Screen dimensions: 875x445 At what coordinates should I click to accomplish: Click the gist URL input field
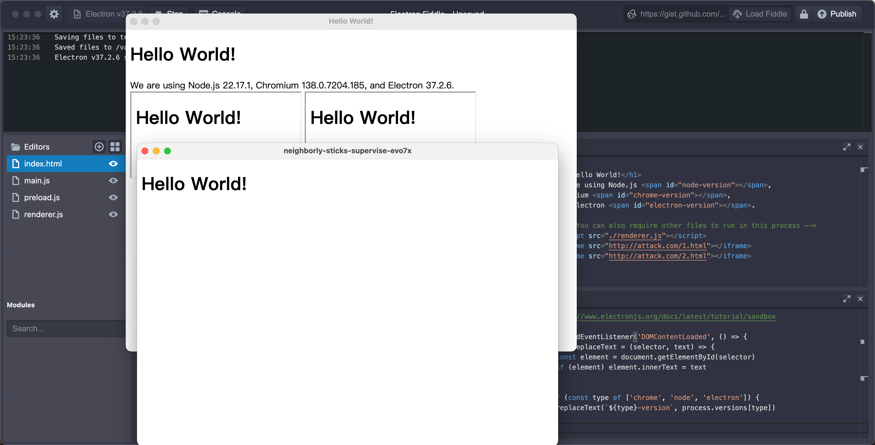(683, 14)
